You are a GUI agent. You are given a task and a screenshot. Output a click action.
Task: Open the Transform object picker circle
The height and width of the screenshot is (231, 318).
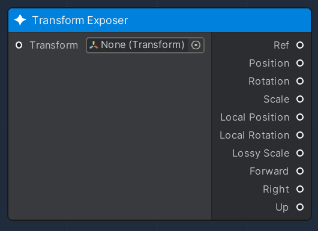click(196, 45)
